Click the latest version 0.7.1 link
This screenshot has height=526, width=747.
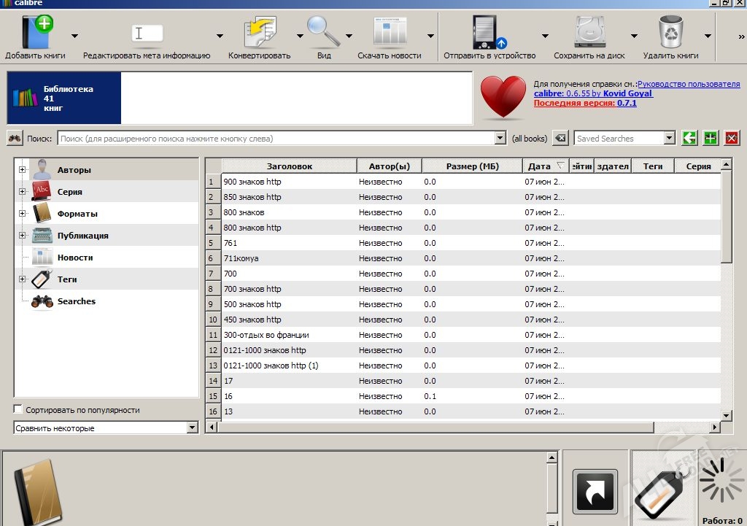pos(627,103)
